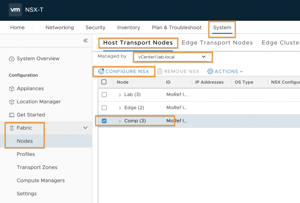300x203 pixels.
Task: Click the Remove NSX trash icon
Action: 160,71
